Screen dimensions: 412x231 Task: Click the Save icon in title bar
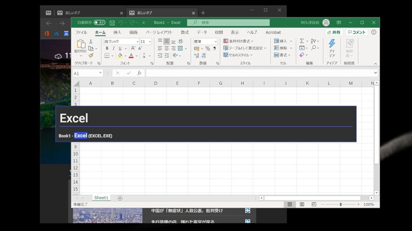pos(112,23)
